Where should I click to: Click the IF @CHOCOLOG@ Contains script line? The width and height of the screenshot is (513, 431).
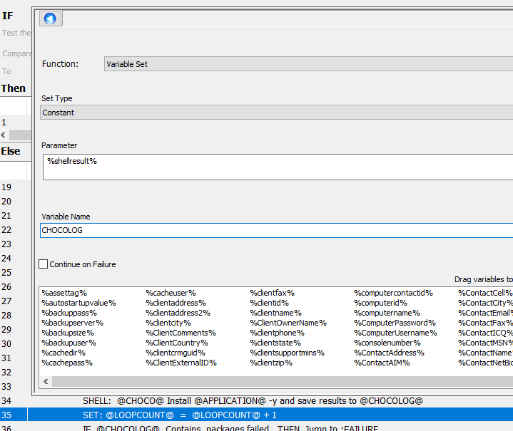230,428
